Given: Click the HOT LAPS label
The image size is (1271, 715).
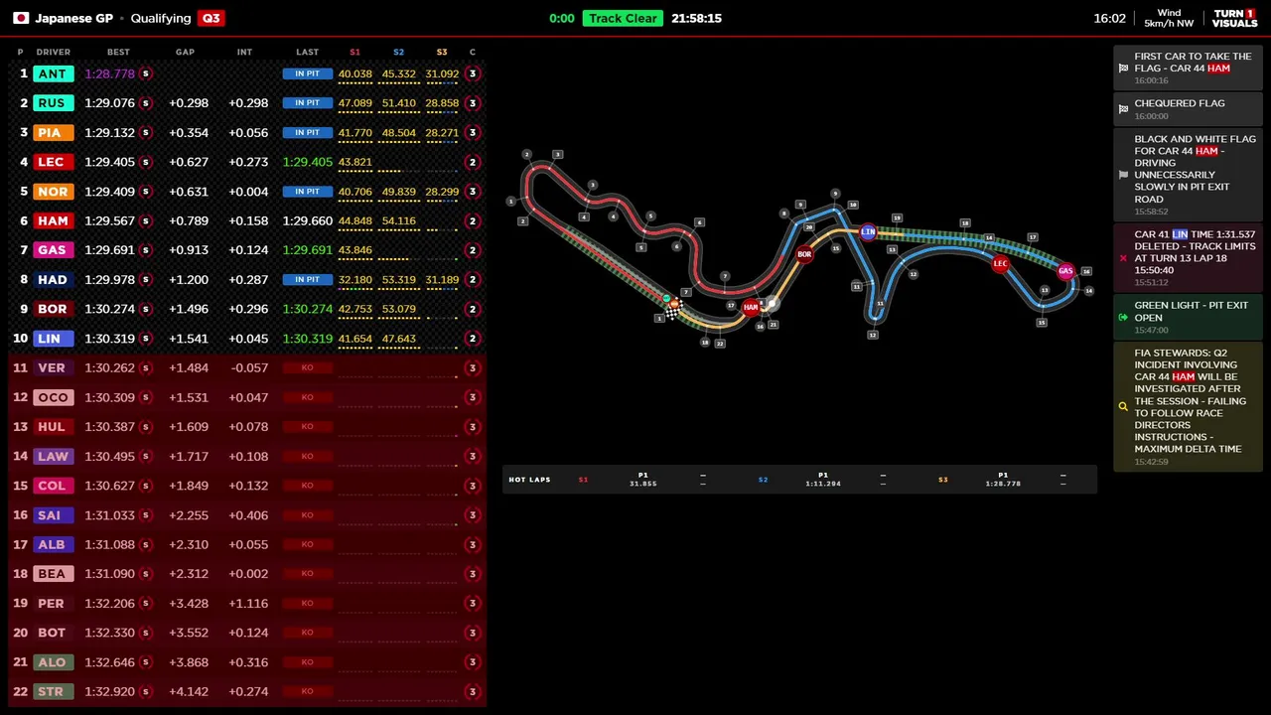Looking at the screenshot, I should [x=529, y=480].
